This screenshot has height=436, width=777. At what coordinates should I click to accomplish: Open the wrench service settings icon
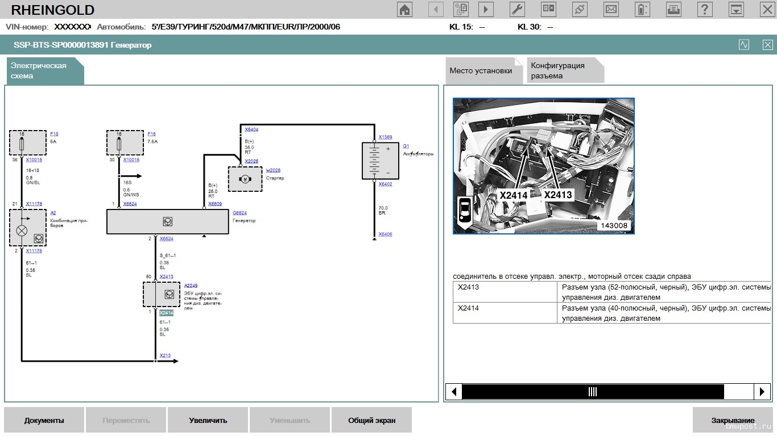click(x=516, y=10)
